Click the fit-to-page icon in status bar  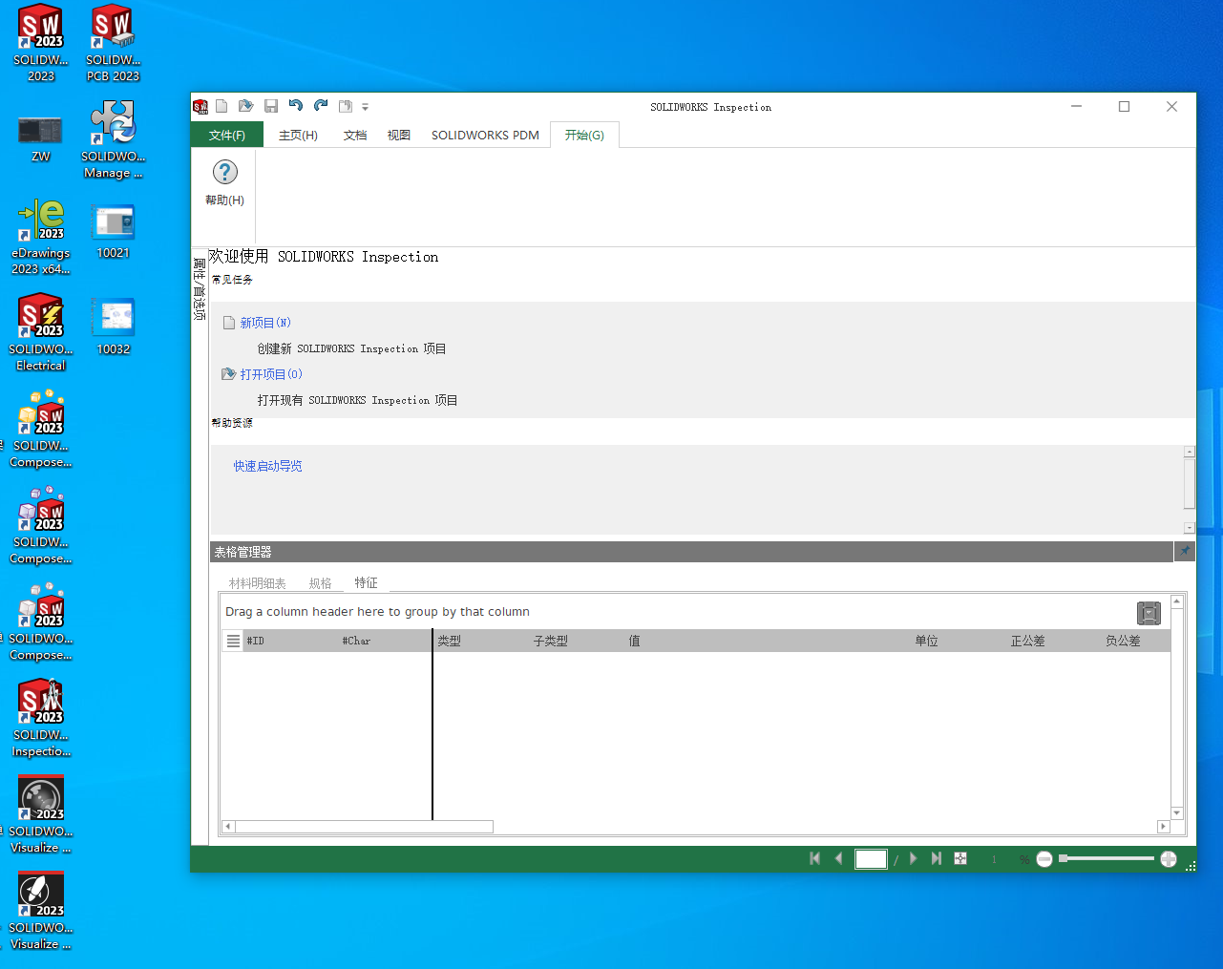(960, 858)
